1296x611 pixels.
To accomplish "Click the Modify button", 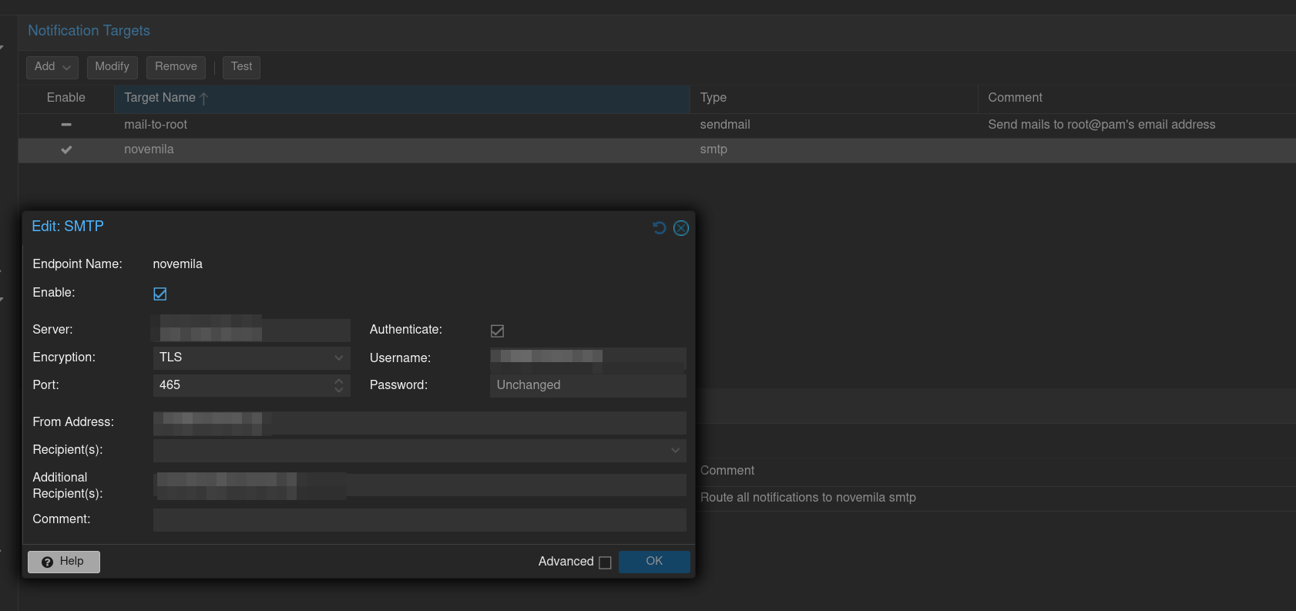I will coord(112,67).
